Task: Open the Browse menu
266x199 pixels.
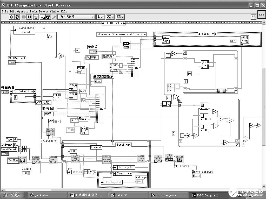Action: [44, 11]
